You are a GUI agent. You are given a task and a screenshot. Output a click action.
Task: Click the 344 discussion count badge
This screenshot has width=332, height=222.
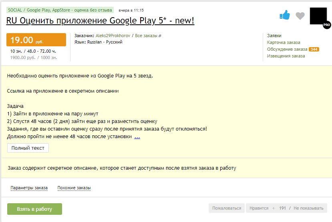tap(314, 50)
